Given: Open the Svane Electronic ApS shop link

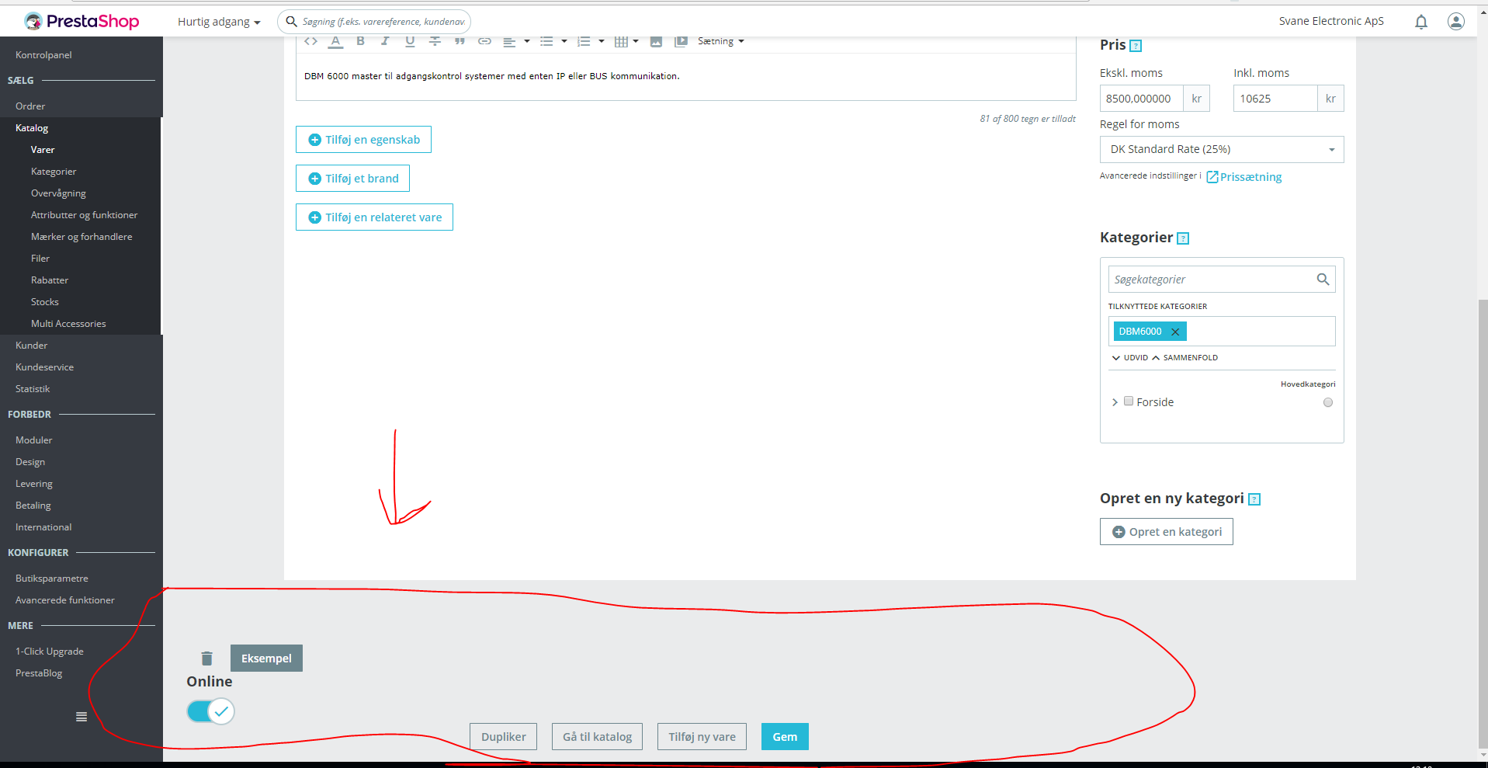Looking at the screenshot, I should click(x=1331, y=21).
